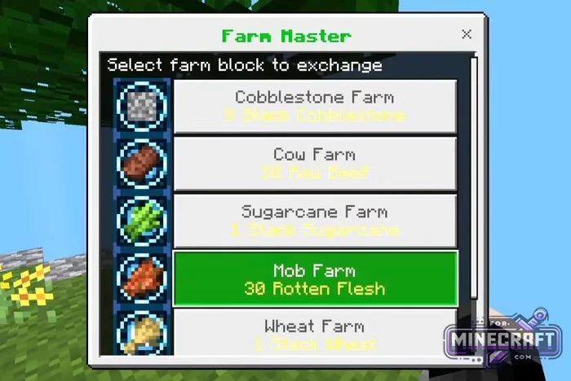Select the Wheat Farm row icon

[x=142, y=332]
